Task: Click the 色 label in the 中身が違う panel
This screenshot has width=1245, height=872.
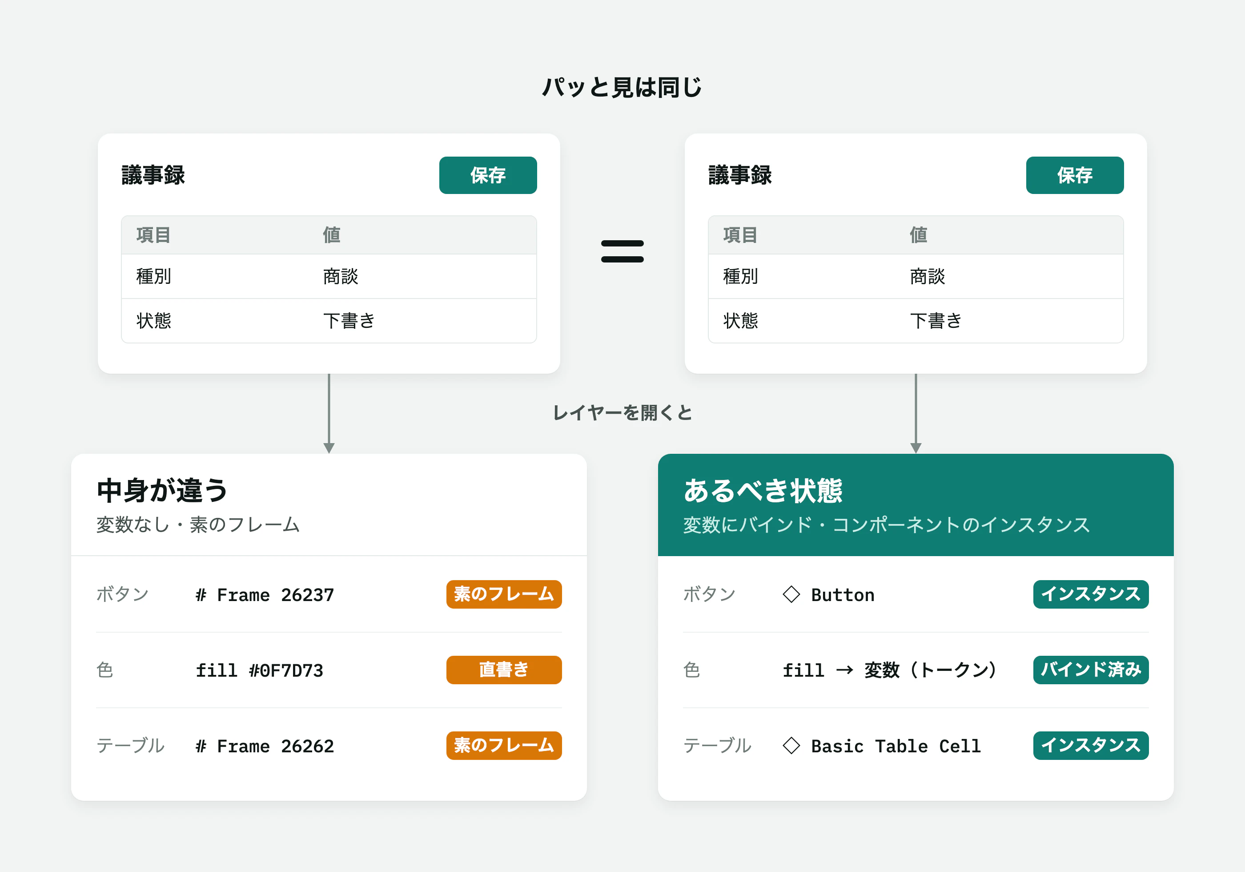Action: pos(104,670)
